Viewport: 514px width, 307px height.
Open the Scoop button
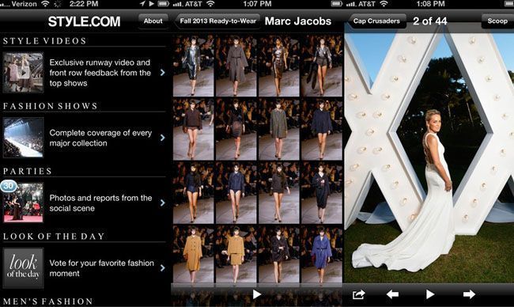pyautogui.click(x=497, y=21)
